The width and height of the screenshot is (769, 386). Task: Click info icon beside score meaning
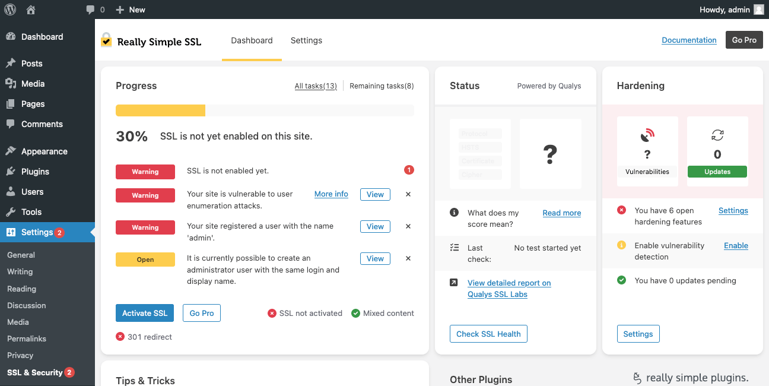click(x=454, y=213)
